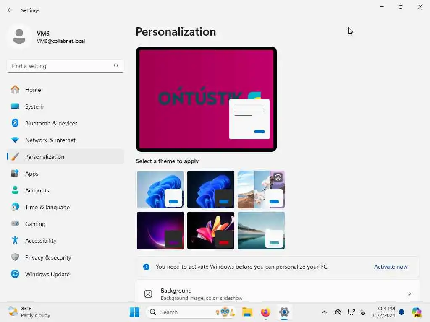This screenshot has width=430, height=322.
Task: Click the Activate now link
Action: point(391,267)
